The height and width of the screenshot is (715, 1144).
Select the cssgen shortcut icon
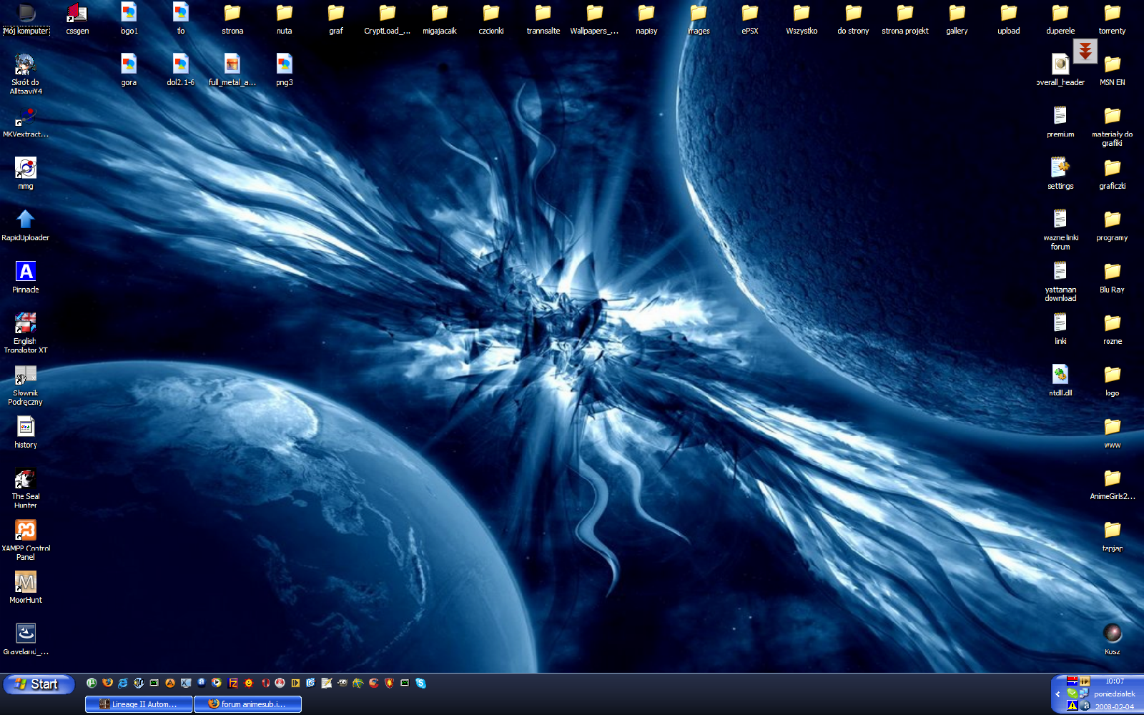(x=77, y=19)
